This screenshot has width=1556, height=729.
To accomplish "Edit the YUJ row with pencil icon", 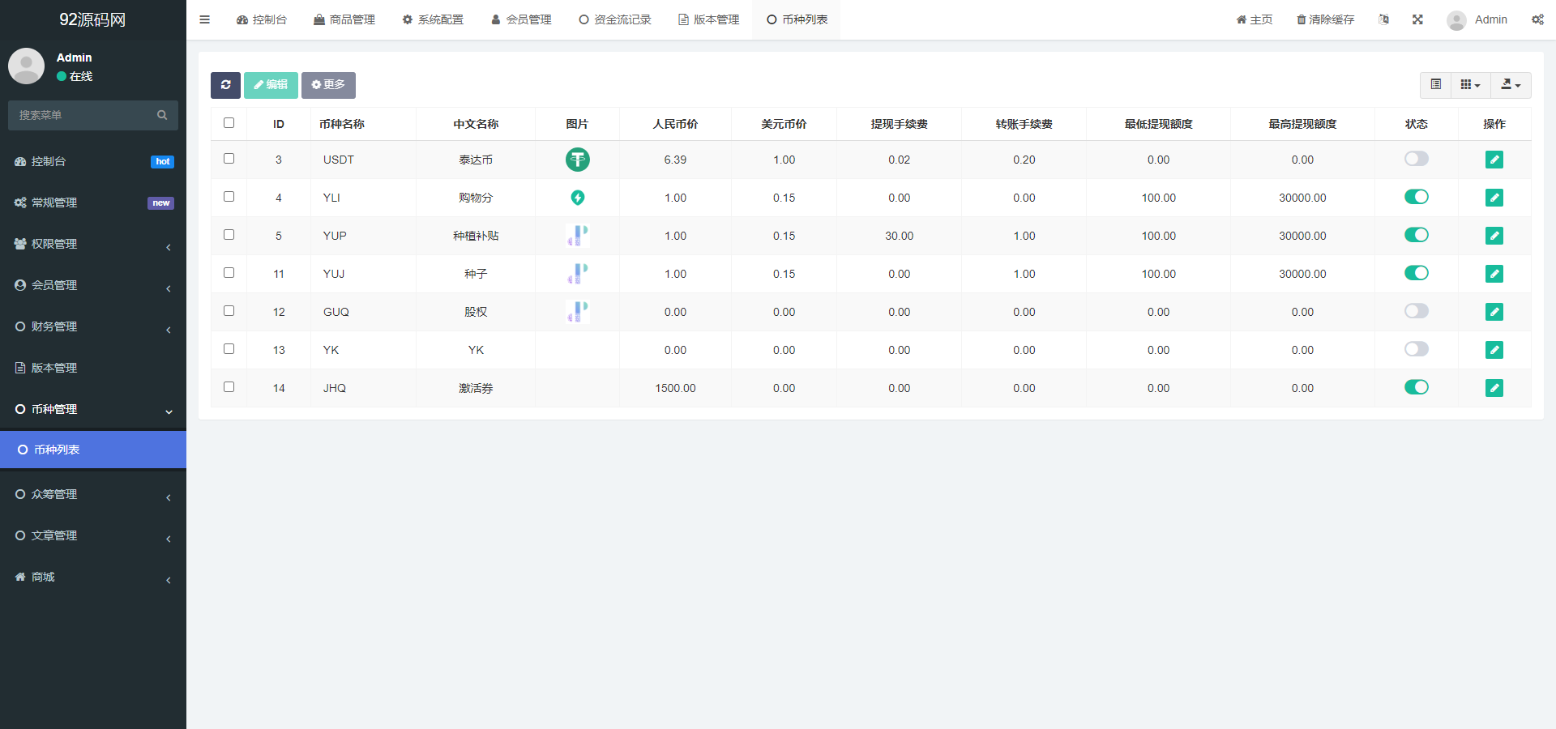I will [1494, 274].
